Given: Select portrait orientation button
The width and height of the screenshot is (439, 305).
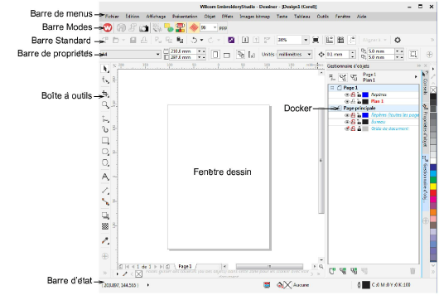Looking at the screenshot, I should (x=215, y=55).
